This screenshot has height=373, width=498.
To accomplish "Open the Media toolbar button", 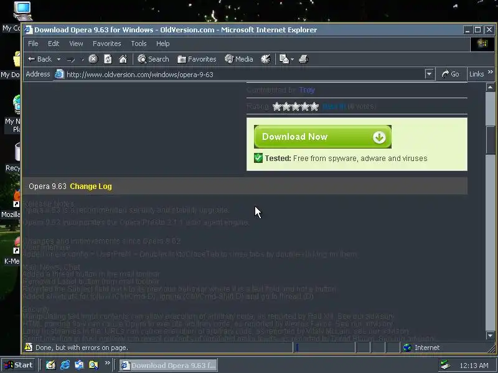I will click(239, 59).
